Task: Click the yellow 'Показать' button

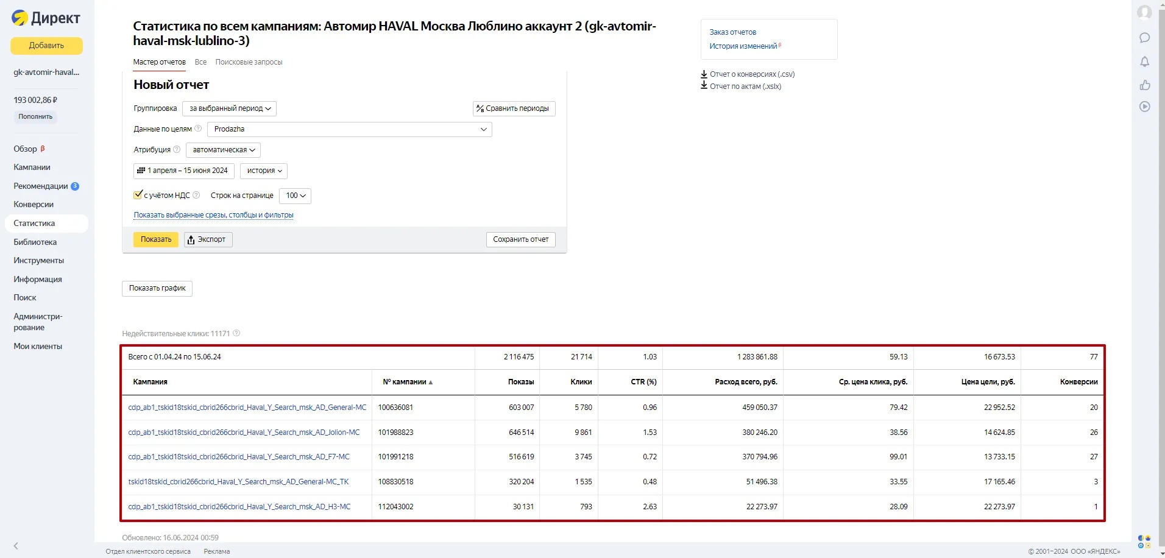Action: [x=156, y=239]
